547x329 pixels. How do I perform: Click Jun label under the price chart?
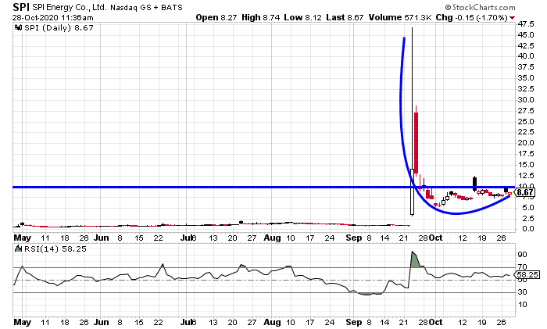pos(102,238)
